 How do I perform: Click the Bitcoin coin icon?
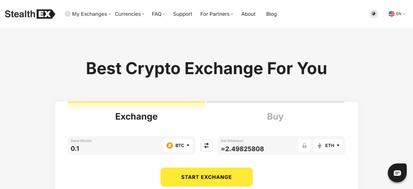(x=170, y=145)
